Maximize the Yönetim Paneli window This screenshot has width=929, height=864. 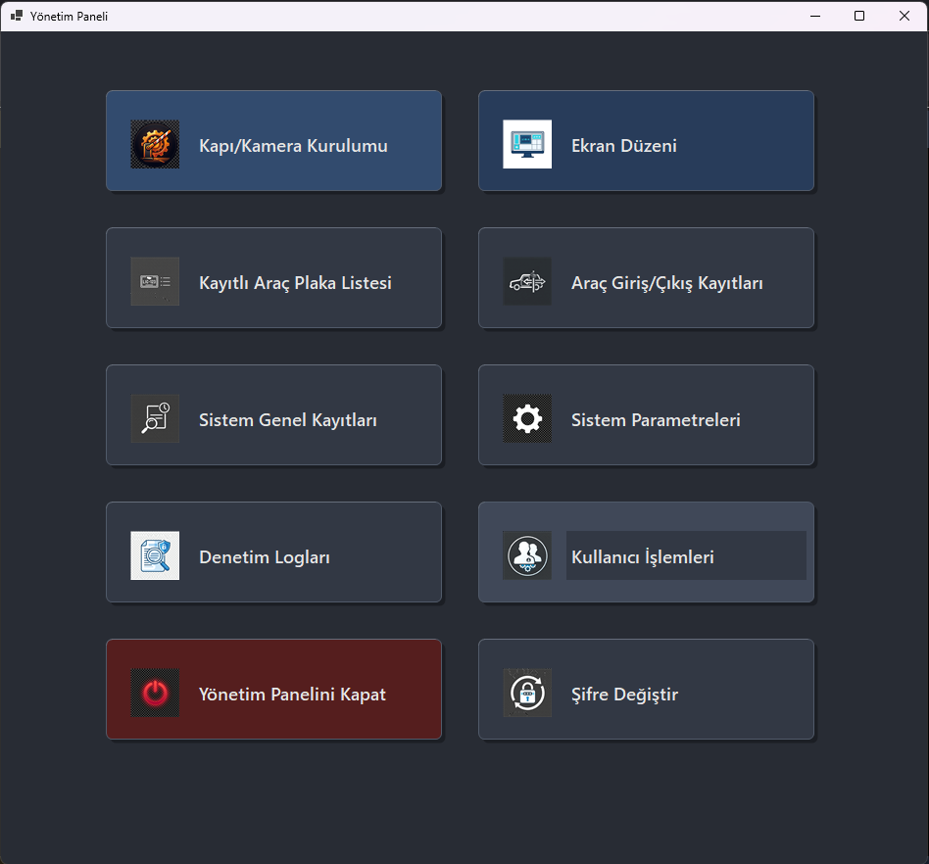coord(859,16)
